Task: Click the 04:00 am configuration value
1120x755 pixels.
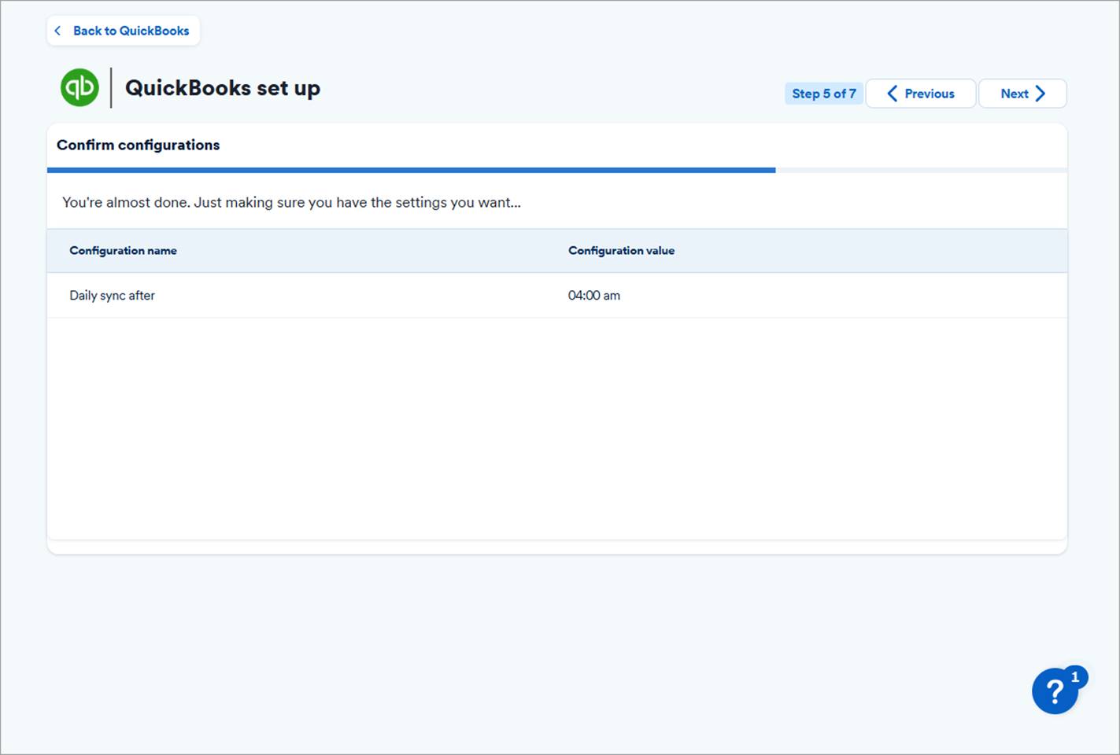Action: pyautogui.click(x=593, y=296)
